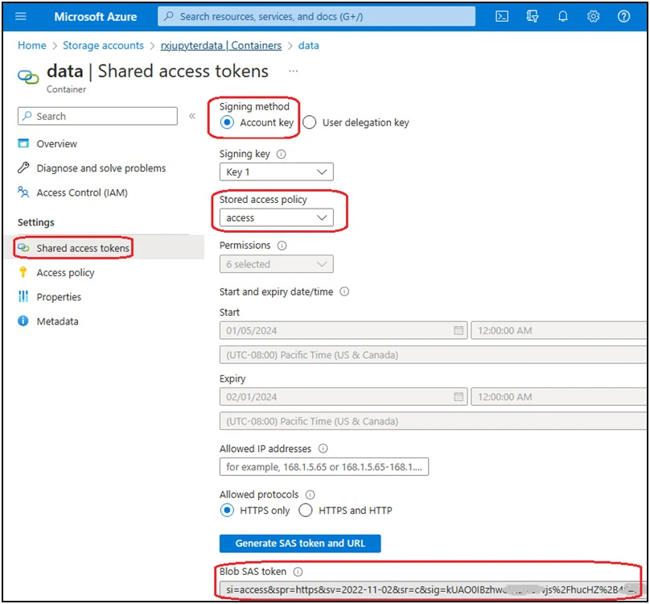
Task: Open the portal settings gear
Action: pyautogui.click(x=593, y=16)
